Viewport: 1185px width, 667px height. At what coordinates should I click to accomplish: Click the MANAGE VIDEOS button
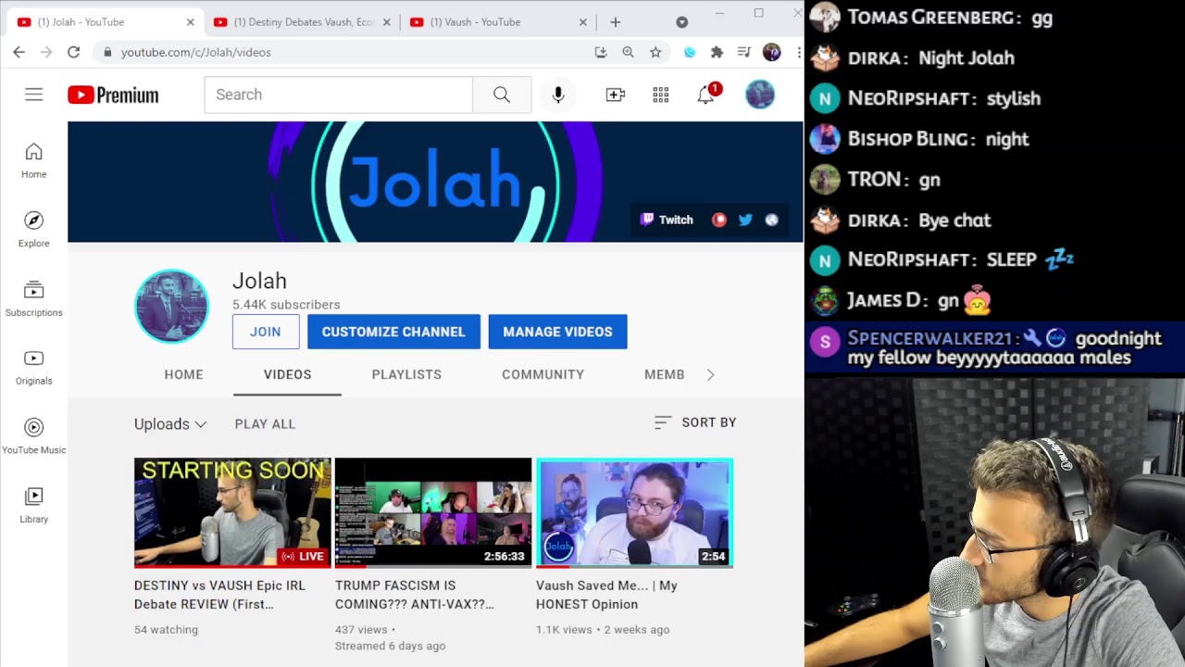click(x=557, y=332)
